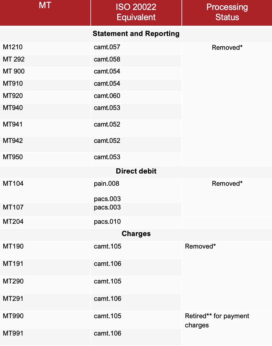Screen dimensions: 272x346
Task: Click the pain.008 cell
Action: [x=106, y=184]
